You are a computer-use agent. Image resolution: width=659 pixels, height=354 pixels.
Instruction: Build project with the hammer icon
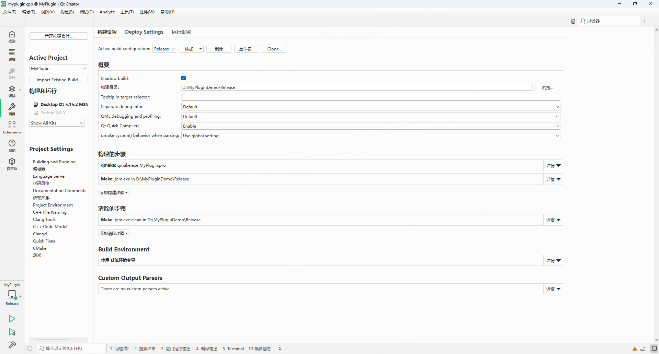(x=12, y=345)
